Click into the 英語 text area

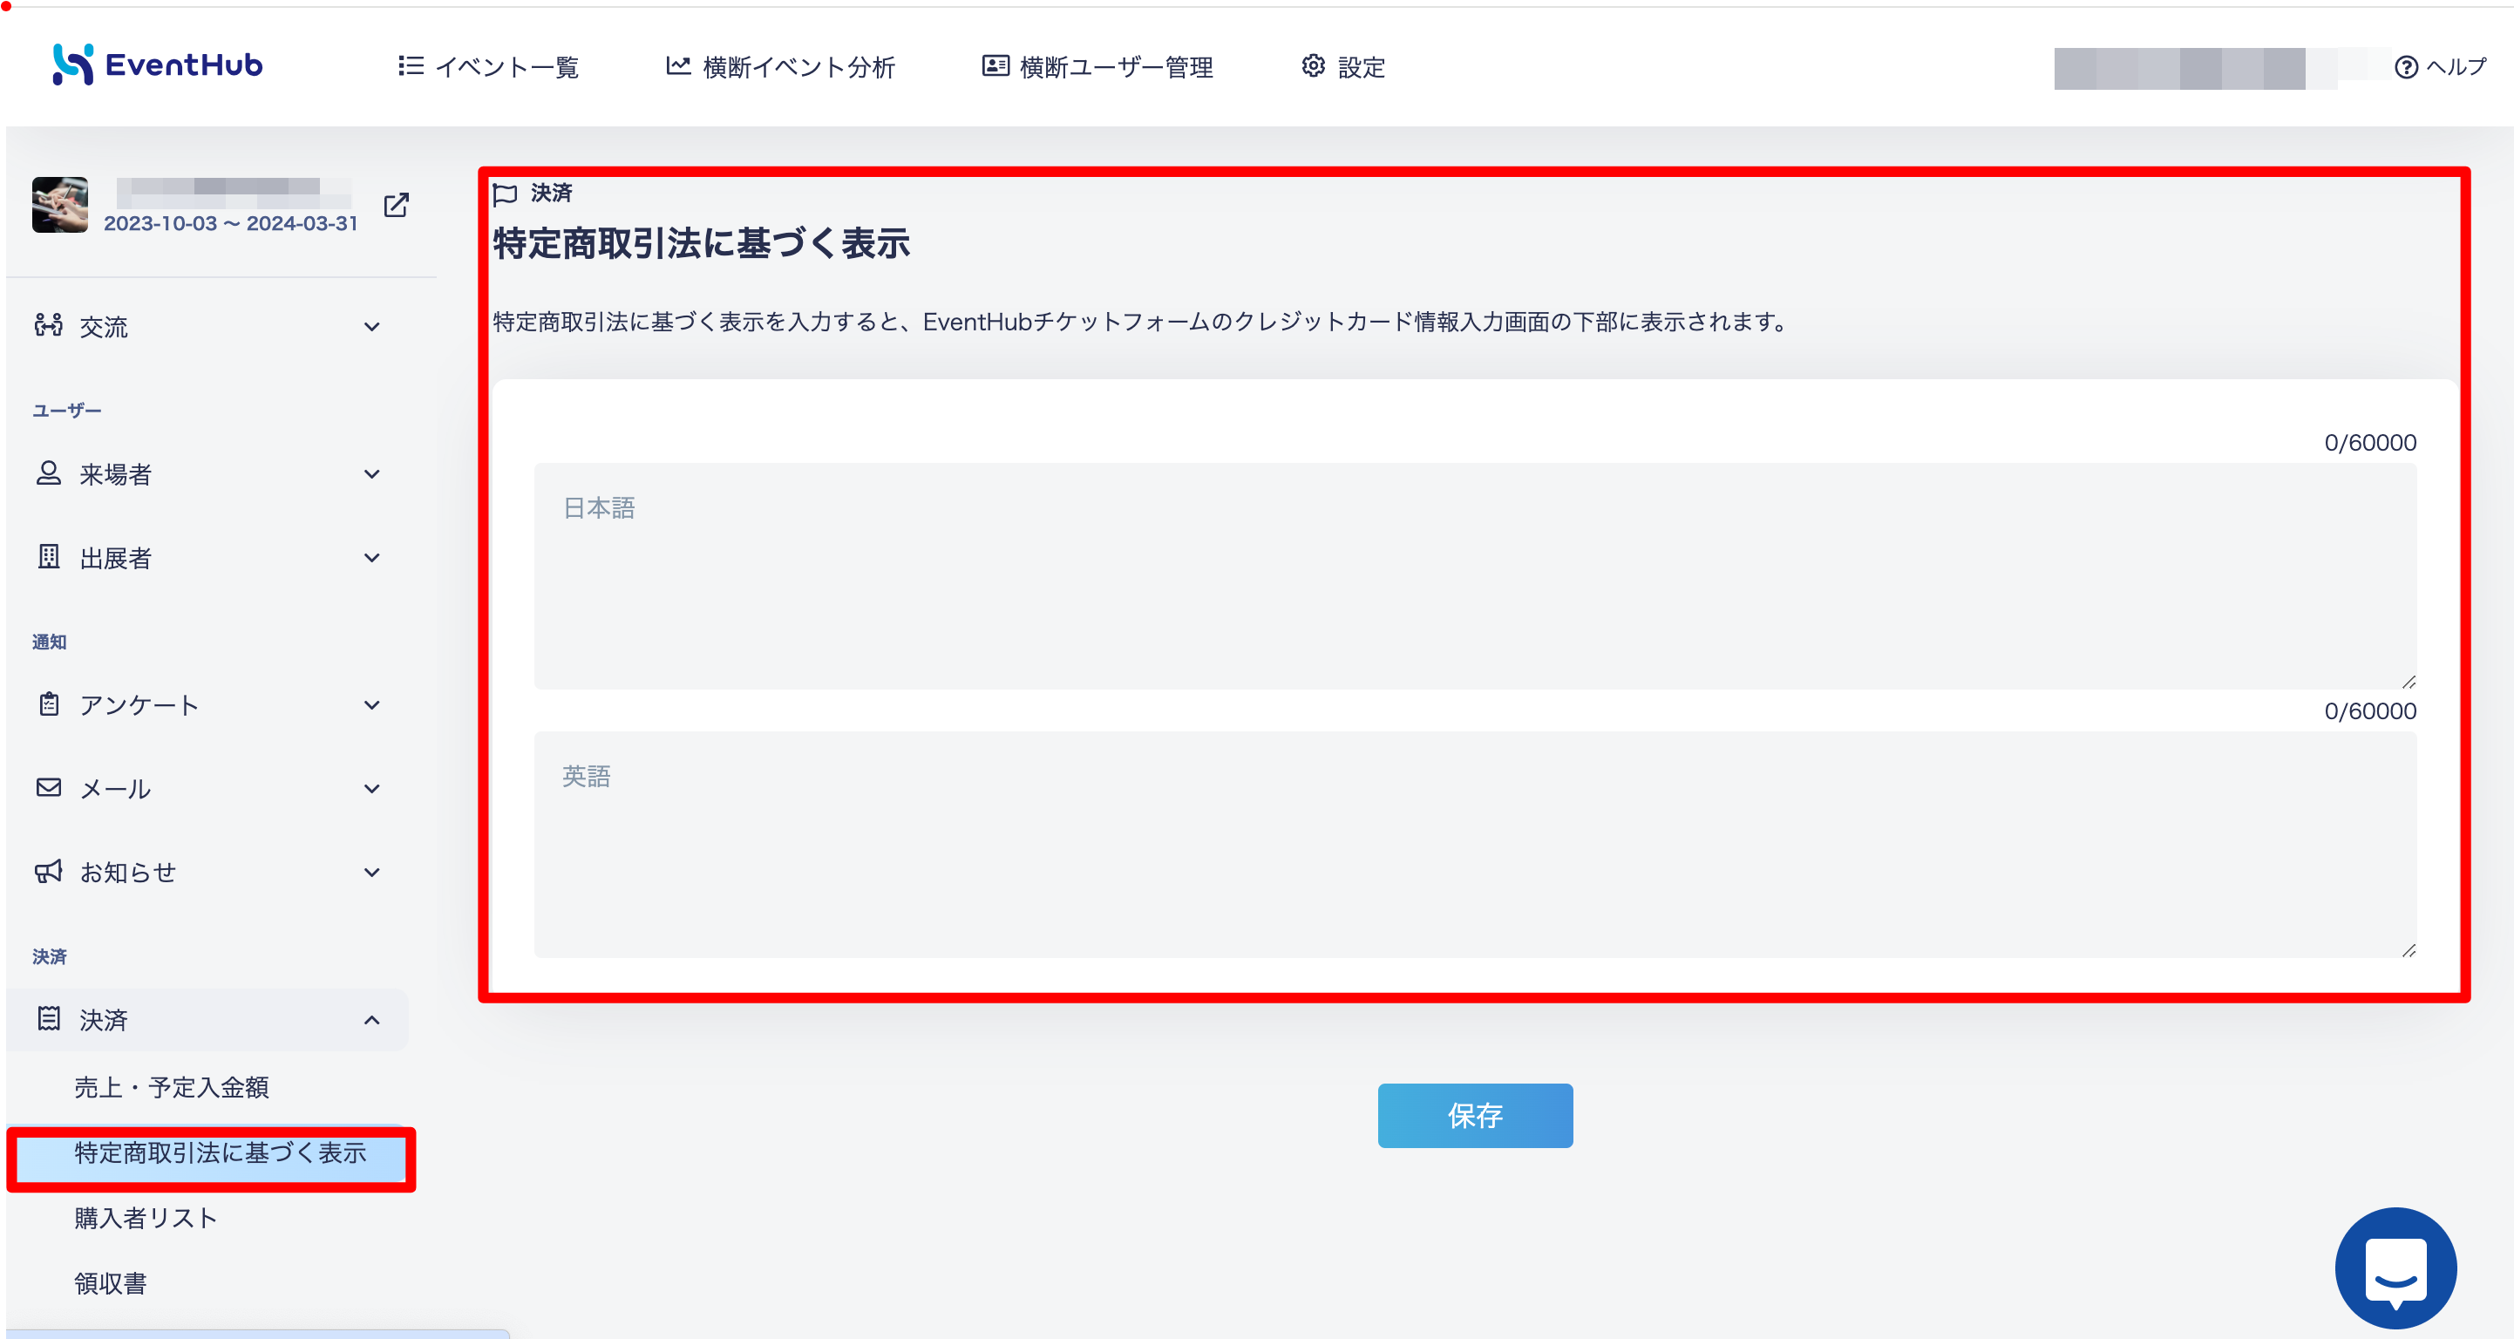[1475, 846]
